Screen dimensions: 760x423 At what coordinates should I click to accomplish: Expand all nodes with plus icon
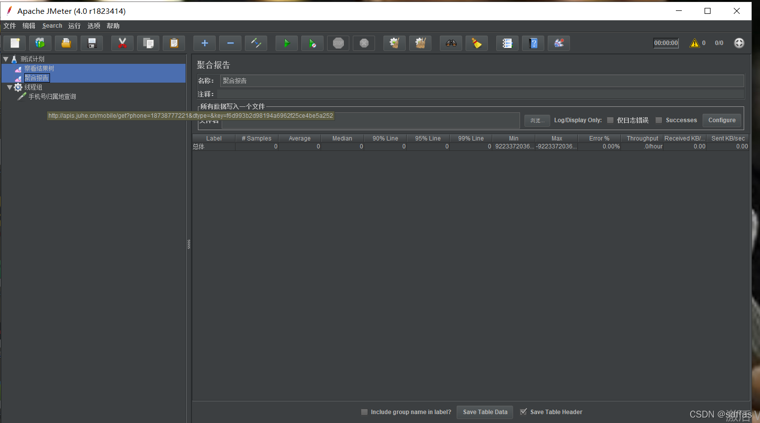[x=204, y=43]
